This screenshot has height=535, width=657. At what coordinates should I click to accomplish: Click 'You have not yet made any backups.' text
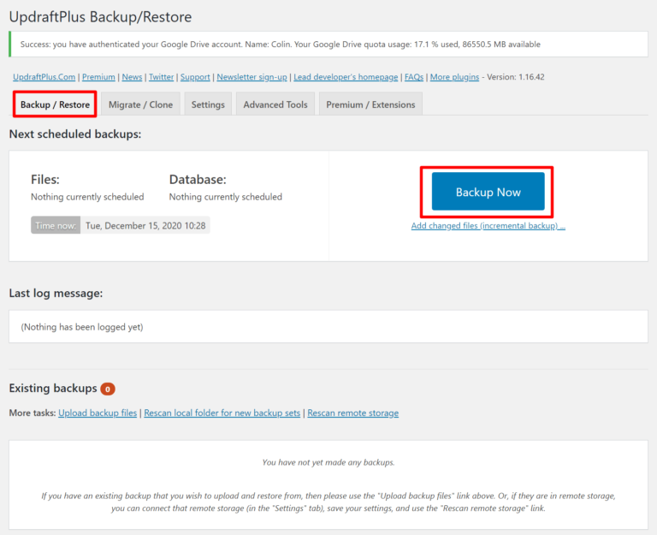coord(328,462)
